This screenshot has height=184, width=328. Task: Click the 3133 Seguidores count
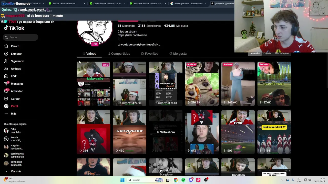click(x=149, y=26)
